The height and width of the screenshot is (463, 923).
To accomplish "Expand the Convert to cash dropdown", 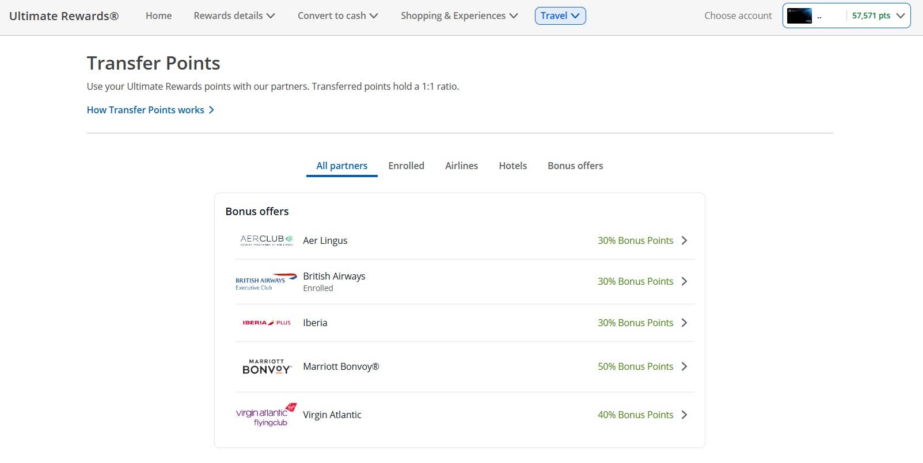I will tap(337, 16).
